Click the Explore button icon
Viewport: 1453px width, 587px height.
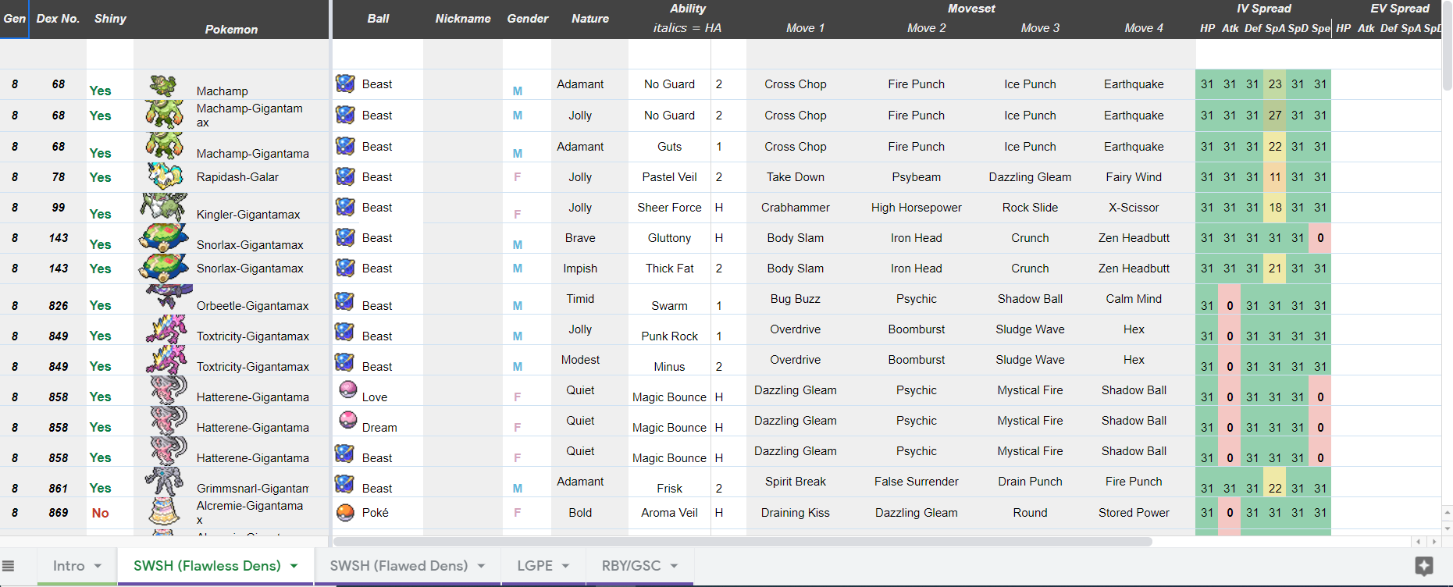point(1424,566)
